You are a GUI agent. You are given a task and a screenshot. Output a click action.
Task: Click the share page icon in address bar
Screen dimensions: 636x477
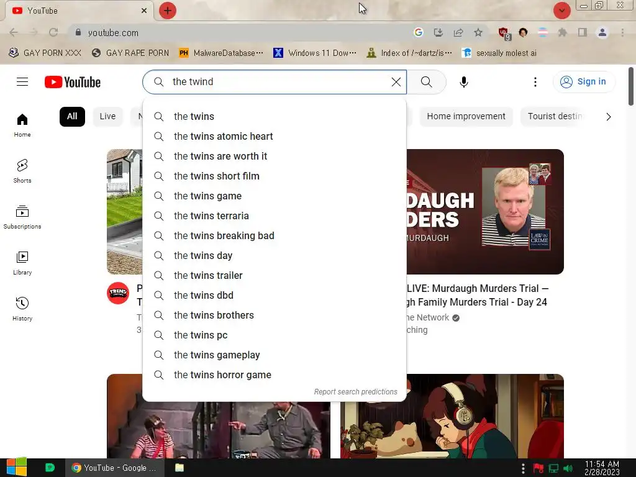click(458, 32)
